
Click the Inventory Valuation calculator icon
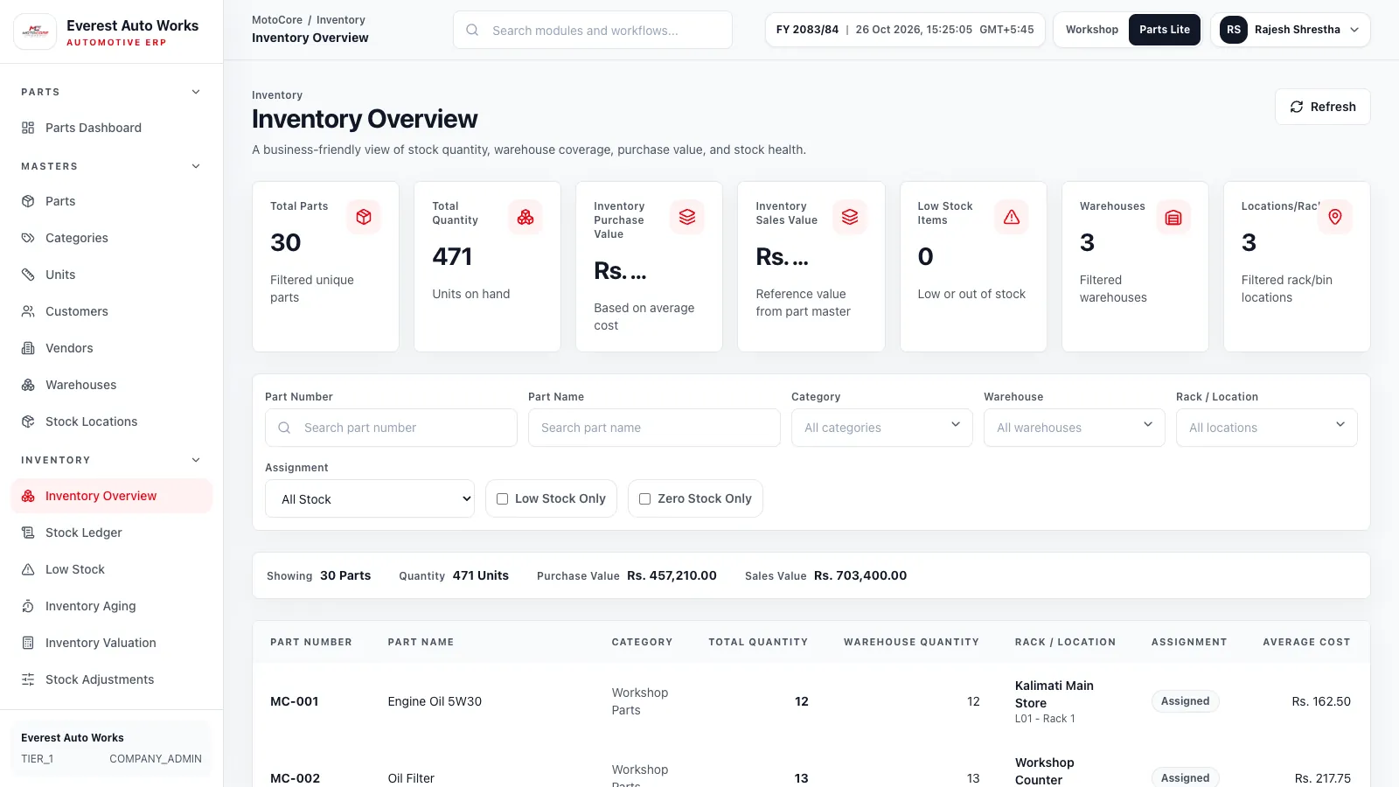click(x=28, y=643)
